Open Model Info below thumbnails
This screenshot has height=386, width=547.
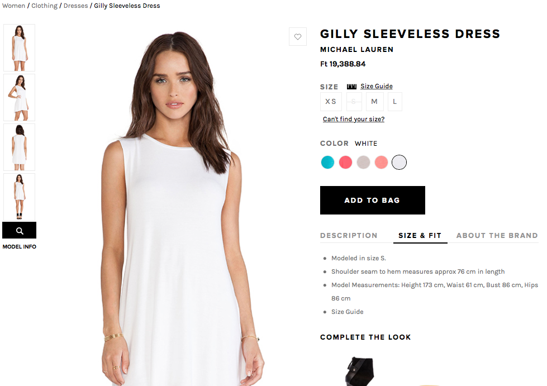click(20, 246)
